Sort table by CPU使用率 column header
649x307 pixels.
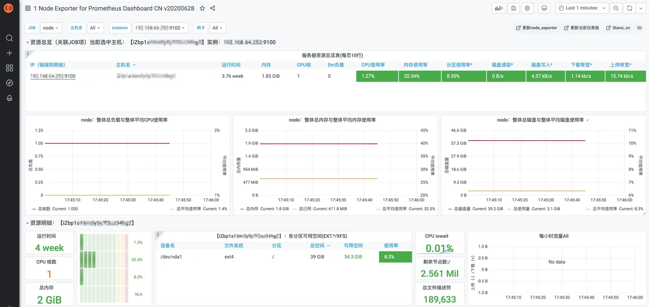coord(373,65)
